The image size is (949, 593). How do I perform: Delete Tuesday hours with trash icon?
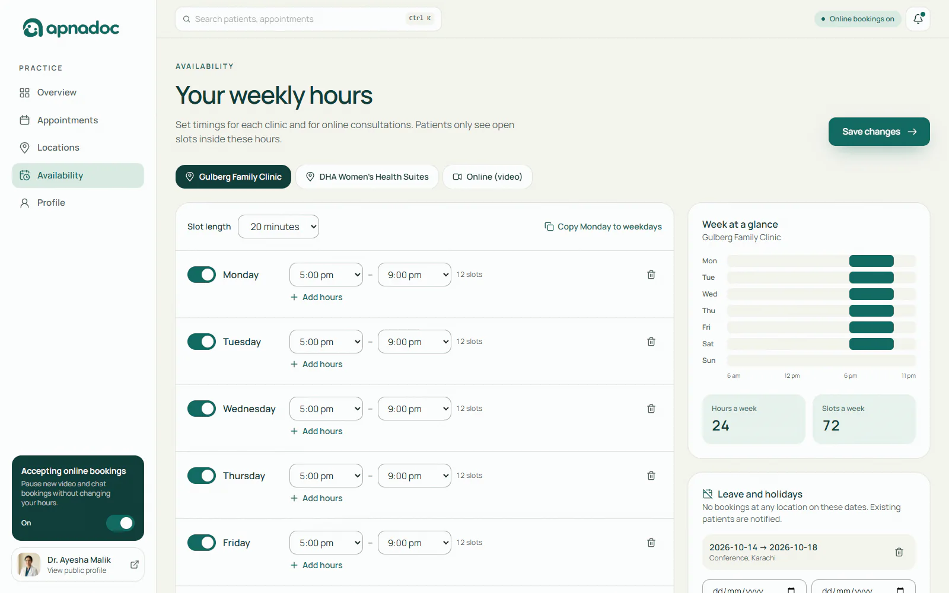point(651,342)
